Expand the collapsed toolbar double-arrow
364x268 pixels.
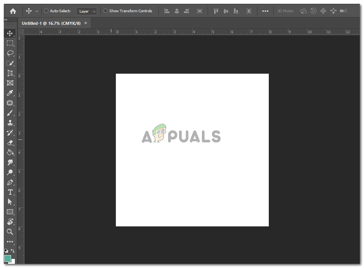click(6, 20)
